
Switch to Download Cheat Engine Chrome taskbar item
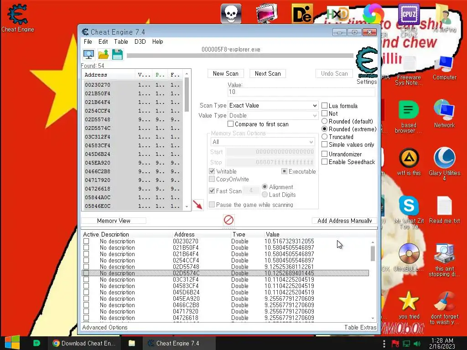84,343
